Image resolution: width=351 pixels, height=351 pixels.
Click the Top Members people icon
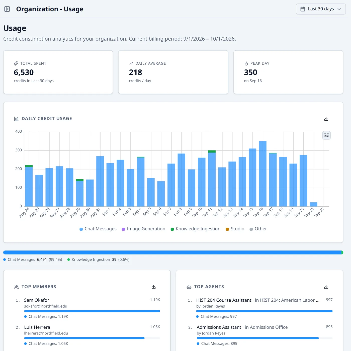tap(17, 287)
